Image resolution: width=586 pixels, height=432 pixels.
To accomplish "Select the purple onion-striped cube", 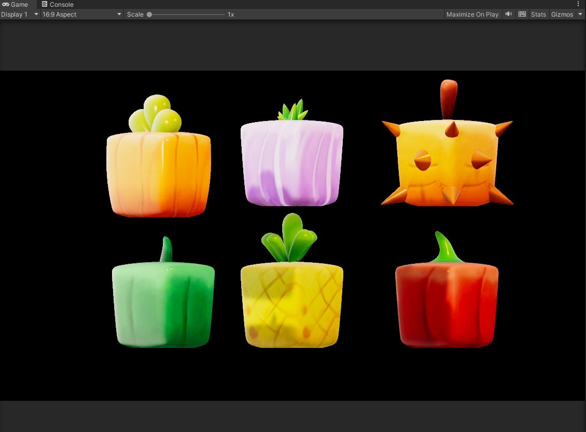I will tap(291, 163).
